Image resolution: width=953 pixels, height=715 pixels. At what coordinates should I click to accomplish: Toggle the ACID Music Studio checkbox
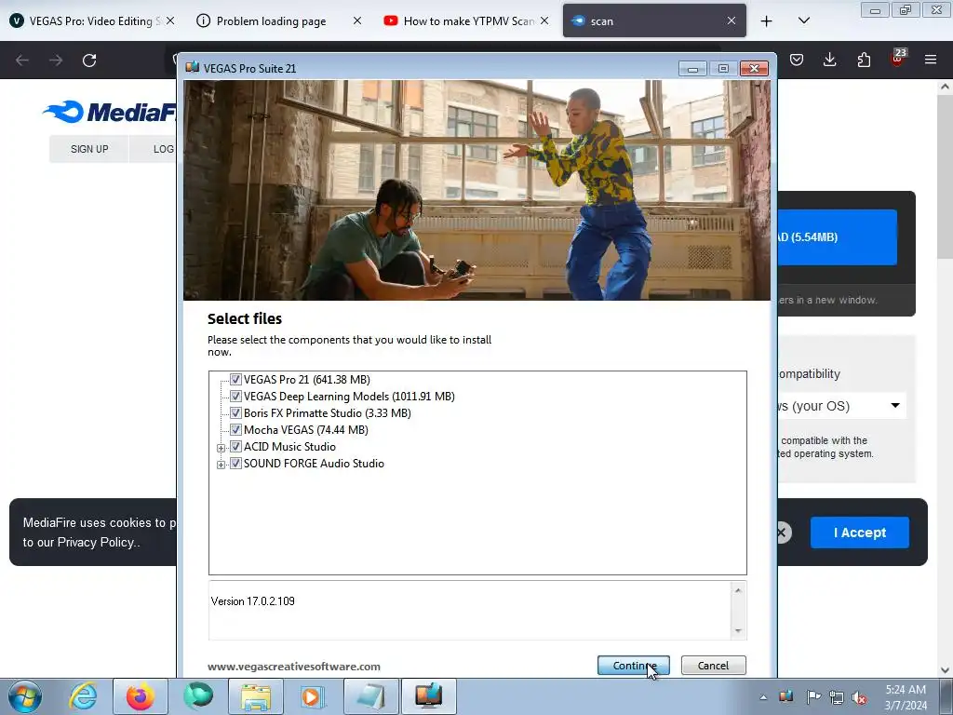pyautogui.click(x=235, y=447)
